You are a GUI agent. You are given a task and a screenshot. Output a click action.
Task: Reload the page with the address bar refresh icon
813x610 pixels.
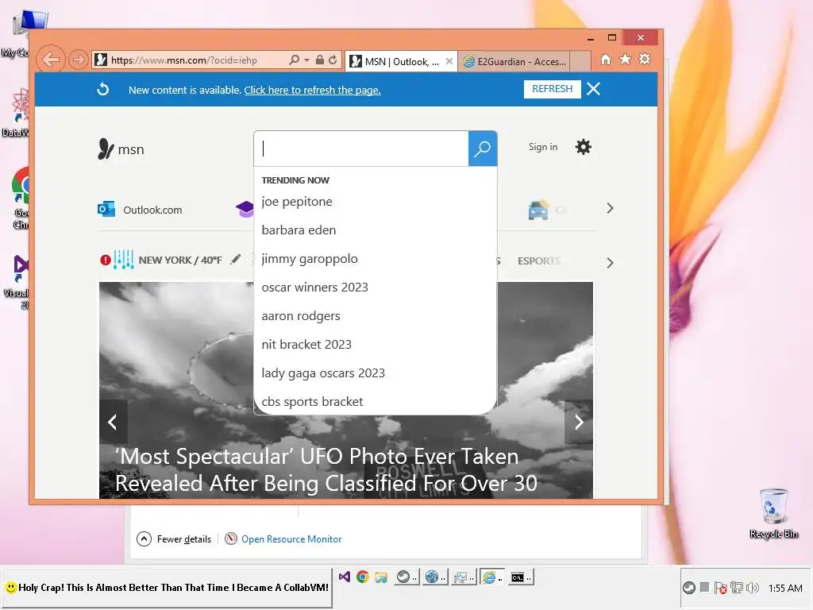pos(333,60)
